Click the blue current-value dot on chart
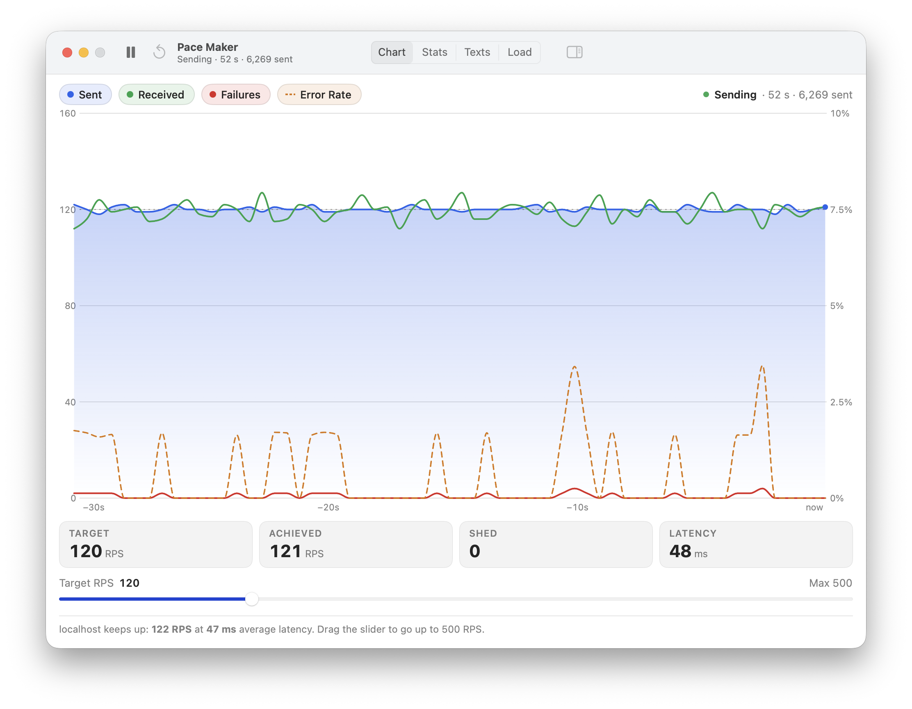912x709 pixels. pos(825,207)
